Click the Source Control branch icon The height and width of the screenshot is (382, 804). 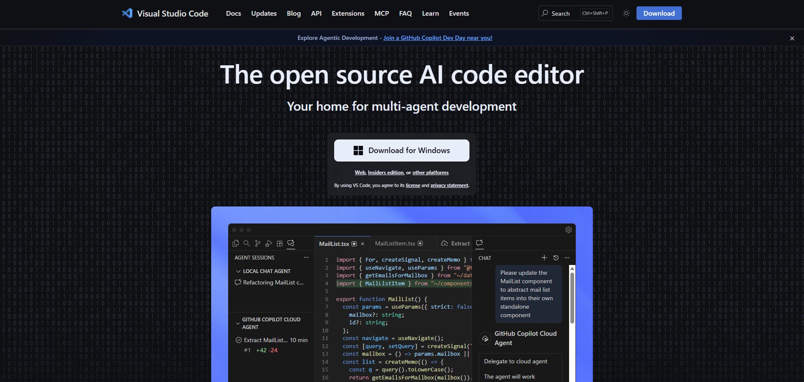click(257, 243)
